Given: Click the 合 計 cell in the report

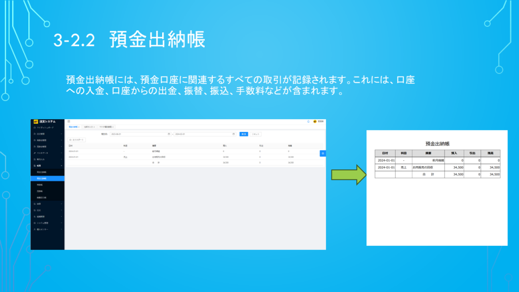Looking at the screenshot, I should click(428, 174).
